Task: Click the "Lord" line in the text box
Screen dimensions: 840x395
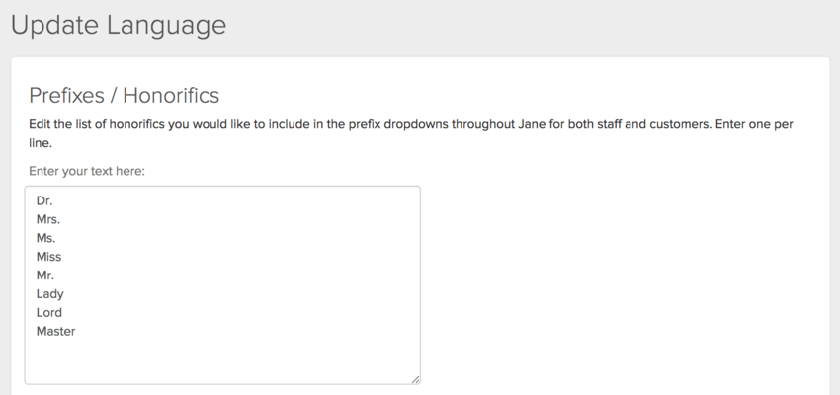Action: (x=49, y=313)
